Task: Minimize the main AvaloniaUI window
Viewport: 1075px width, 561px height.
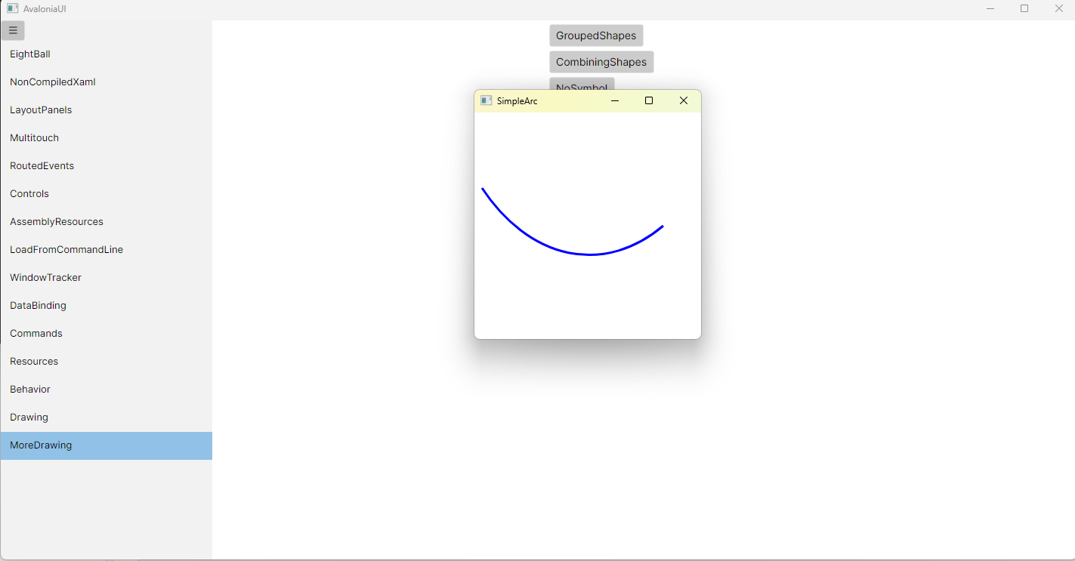Action: click(990, 8)
